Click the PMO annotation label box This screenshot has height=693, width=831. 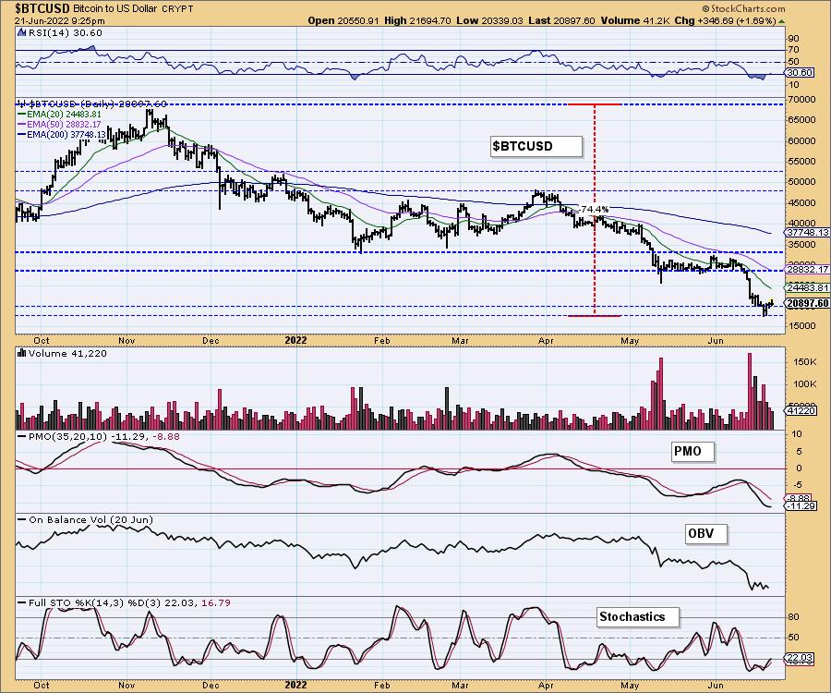point(692,452)
